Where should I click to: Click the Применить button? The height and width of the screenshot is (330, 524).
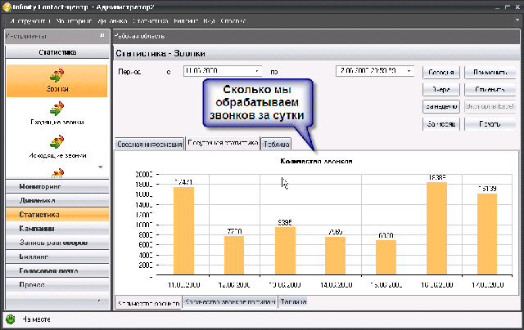click(x=490, y=73)
